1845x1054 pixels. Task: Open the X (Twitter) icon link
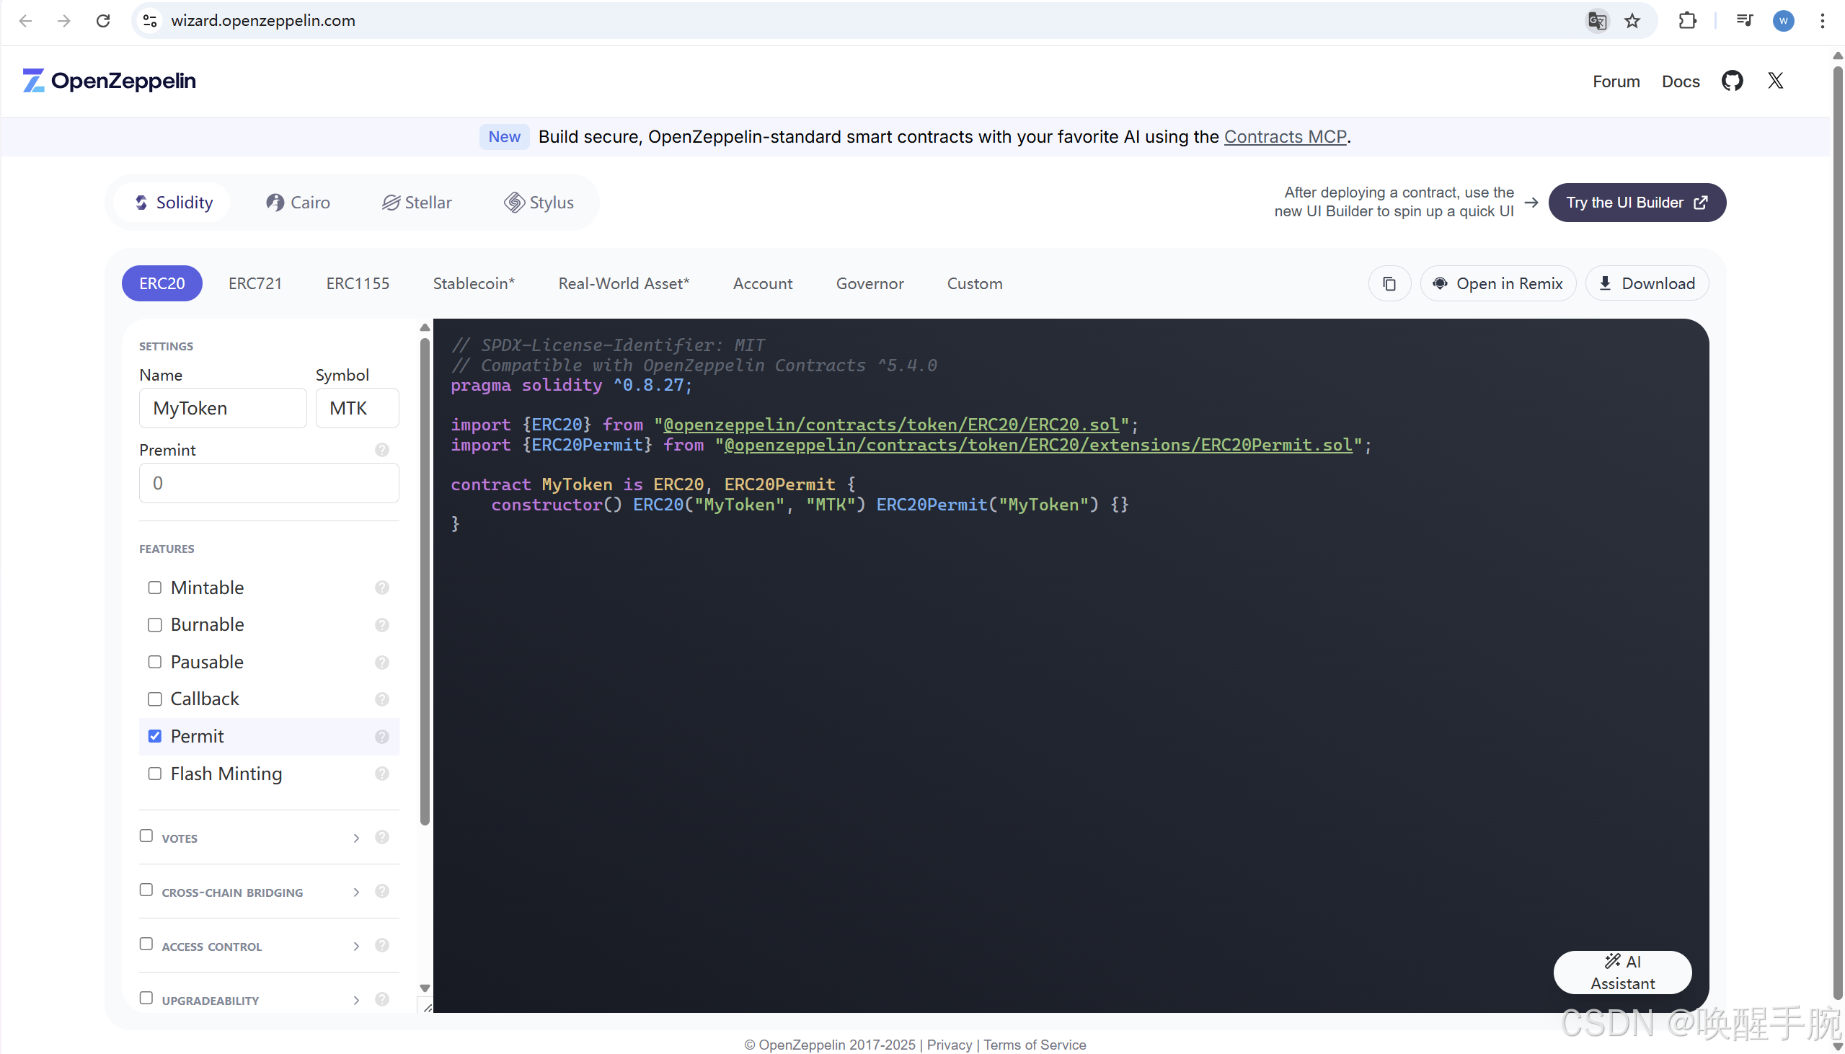pyautogui.click(x=1775, y=81)
